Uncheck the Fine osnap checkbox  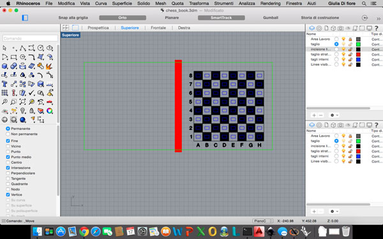pyautogui.click(x=8, y=141)
